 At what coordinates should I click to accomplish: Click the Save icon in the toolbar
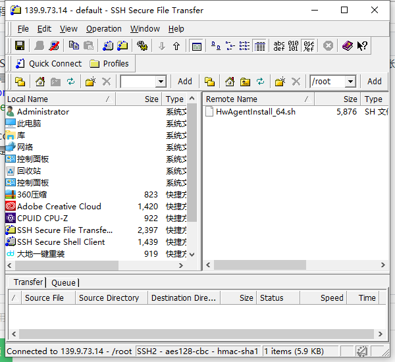(x=20, y=46)
